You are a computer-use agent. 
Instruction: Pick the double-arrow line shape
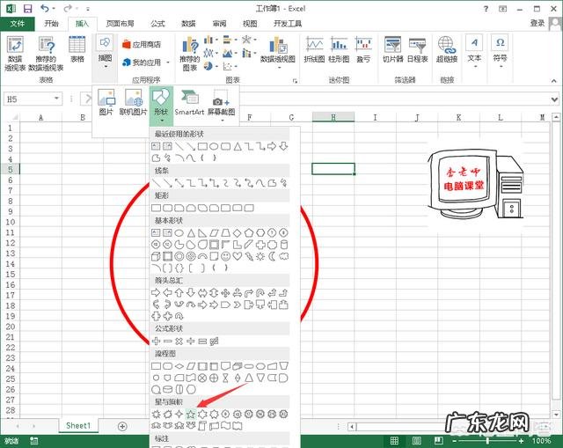click(179, 183)
